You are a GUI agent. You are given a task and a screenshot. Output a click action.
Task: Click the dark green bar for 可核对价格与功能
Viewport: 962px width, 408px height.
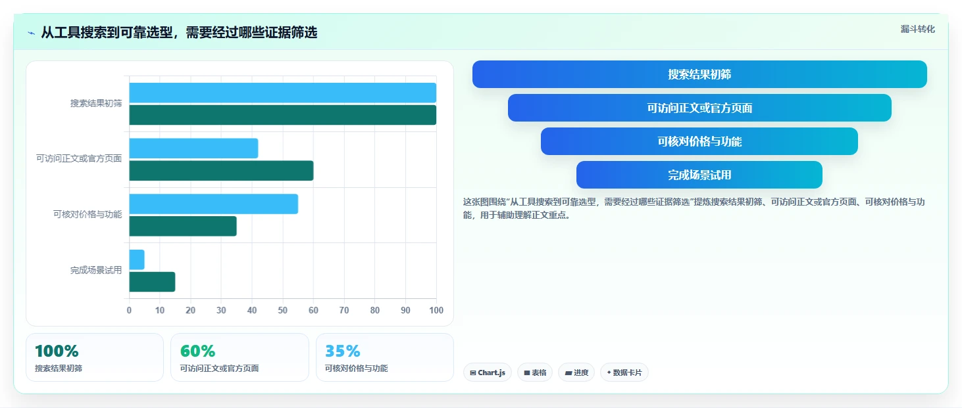183,227
